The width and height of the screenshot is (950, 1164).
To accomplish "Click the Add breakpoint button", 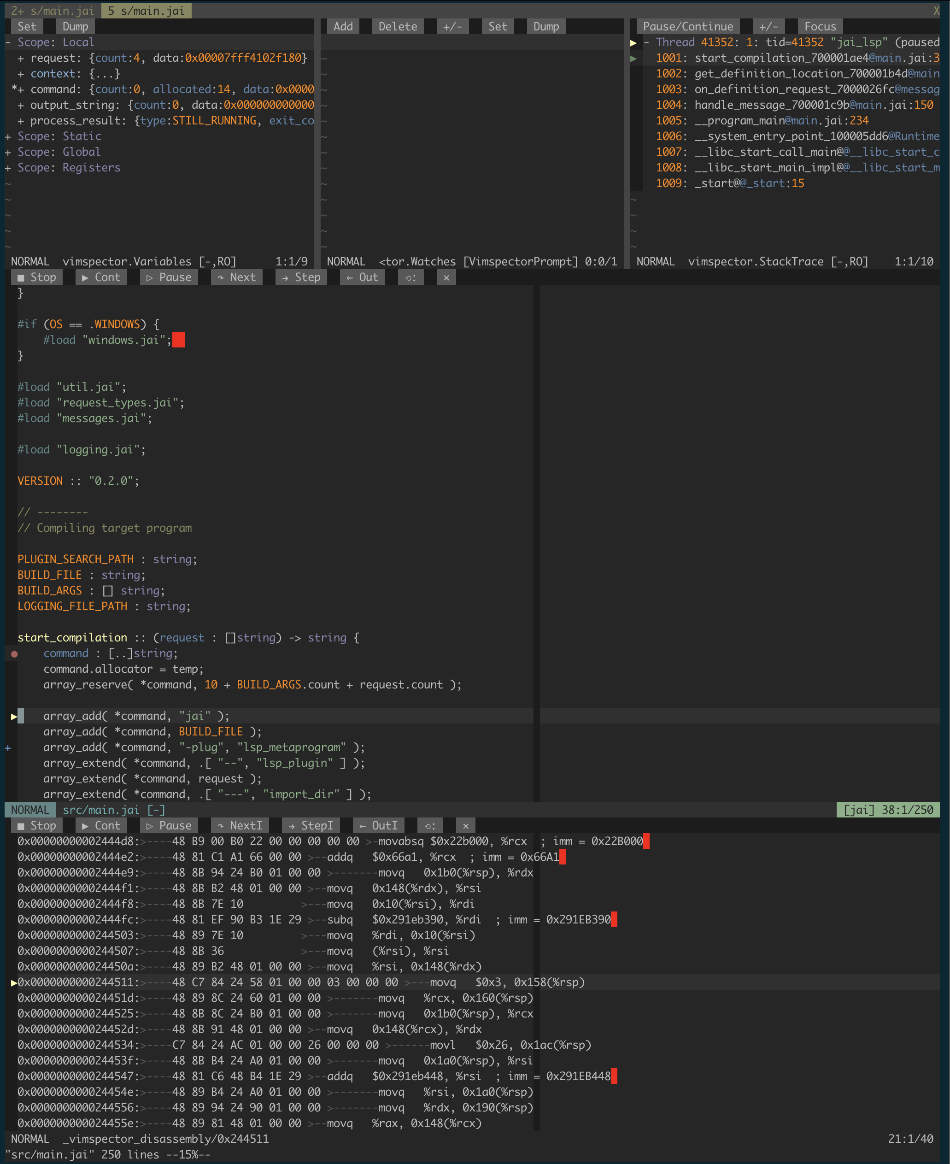I will (344, 26).
